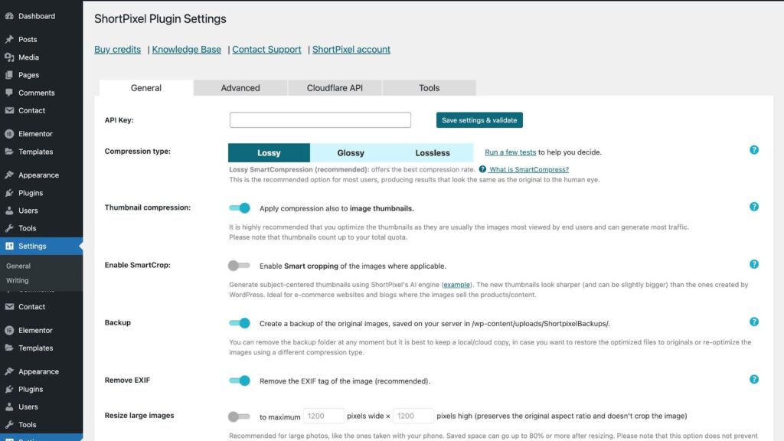Open Posts via its pushpin icon

9,39
